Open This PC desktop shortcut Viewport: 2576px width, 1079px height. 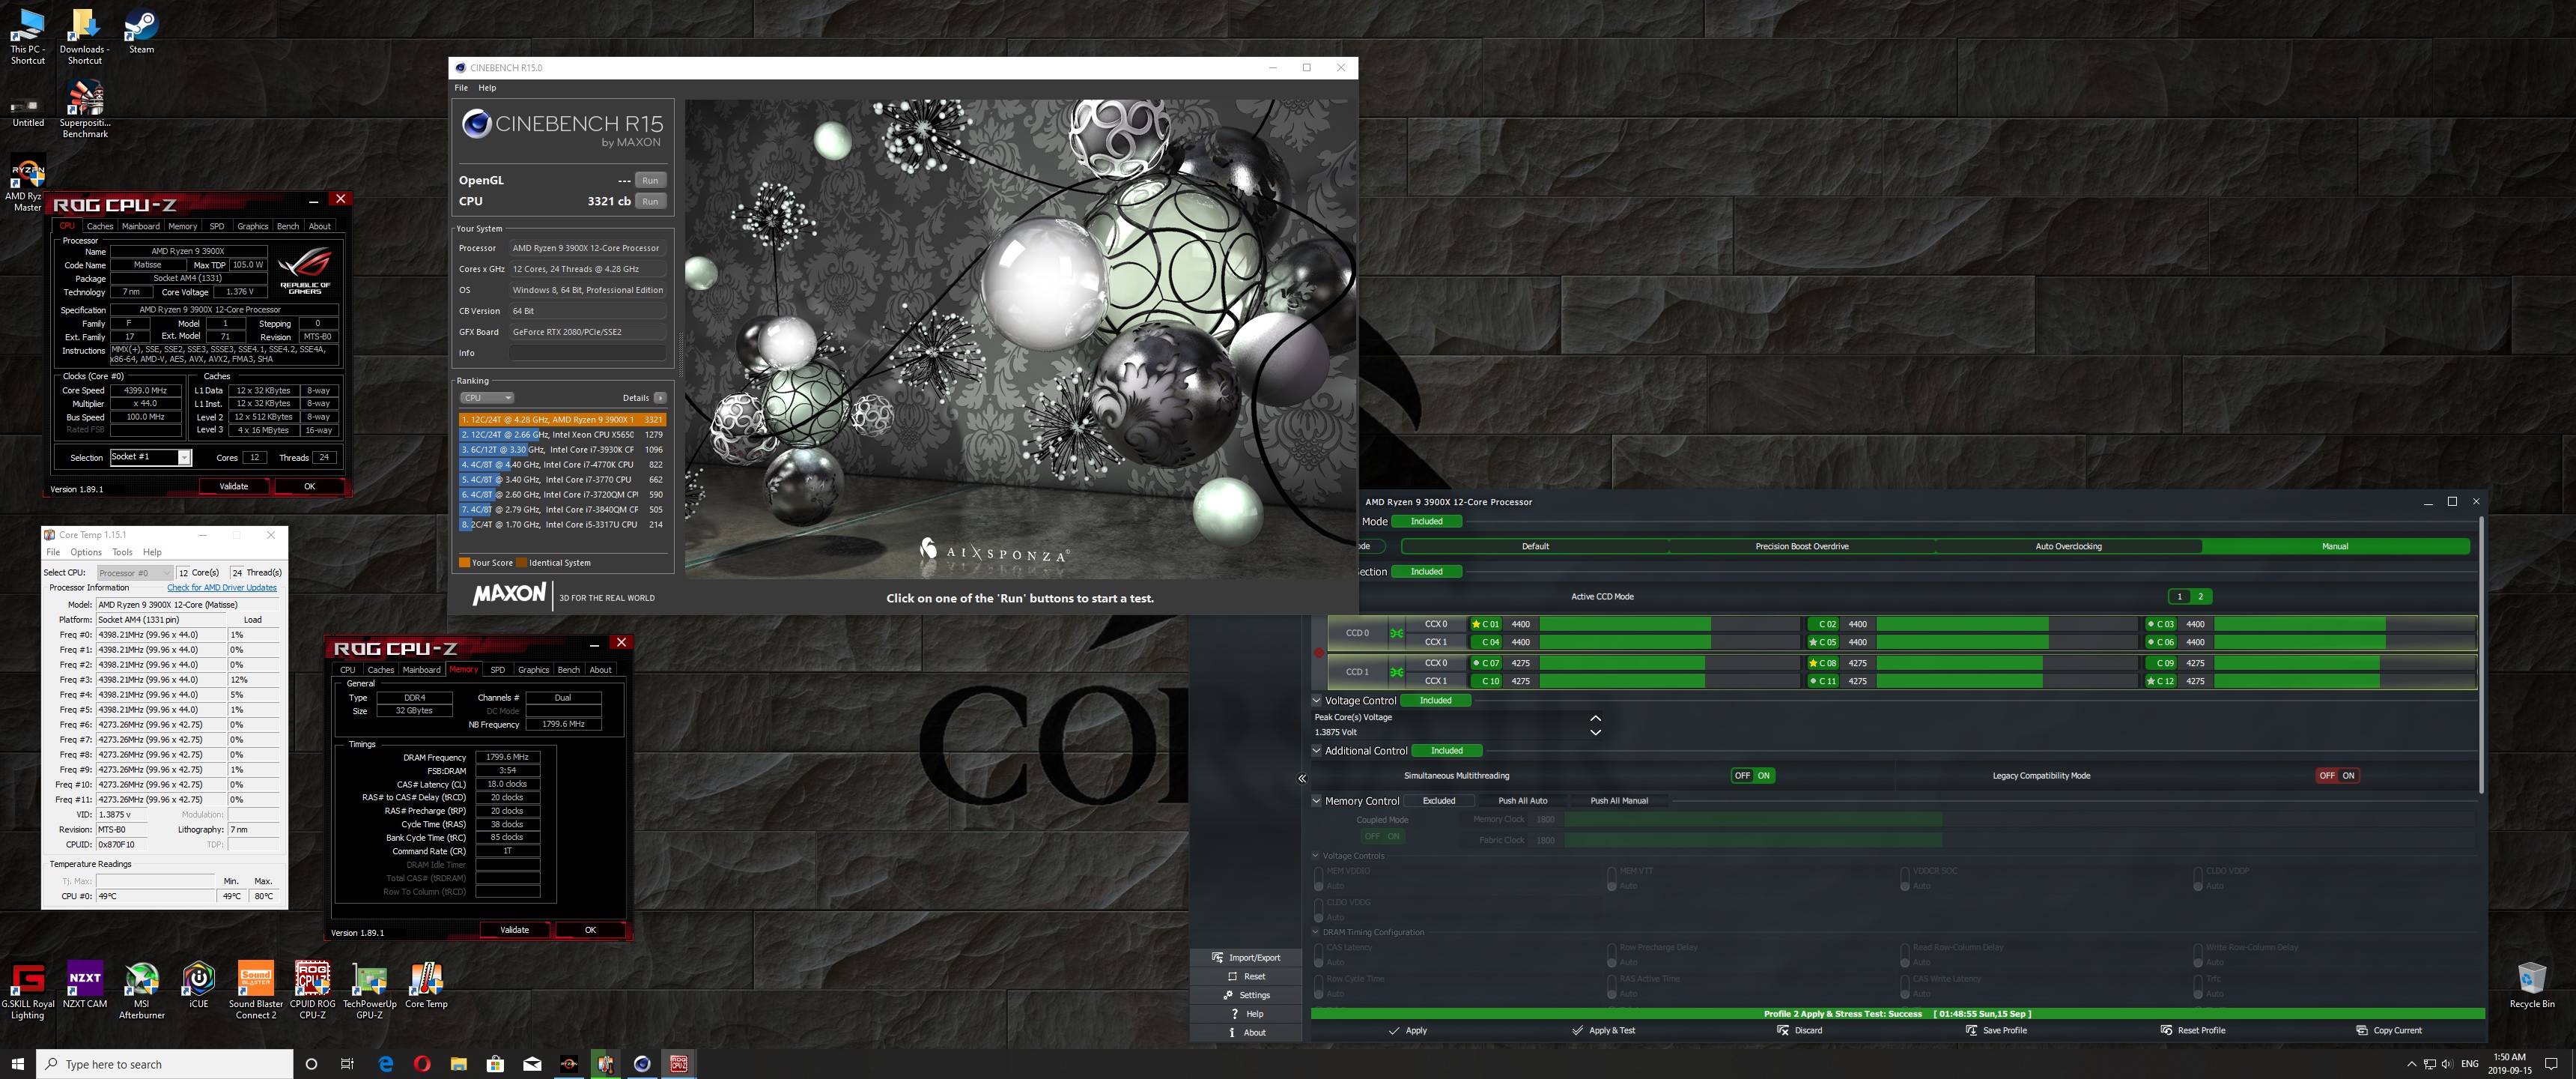(28, 37)
